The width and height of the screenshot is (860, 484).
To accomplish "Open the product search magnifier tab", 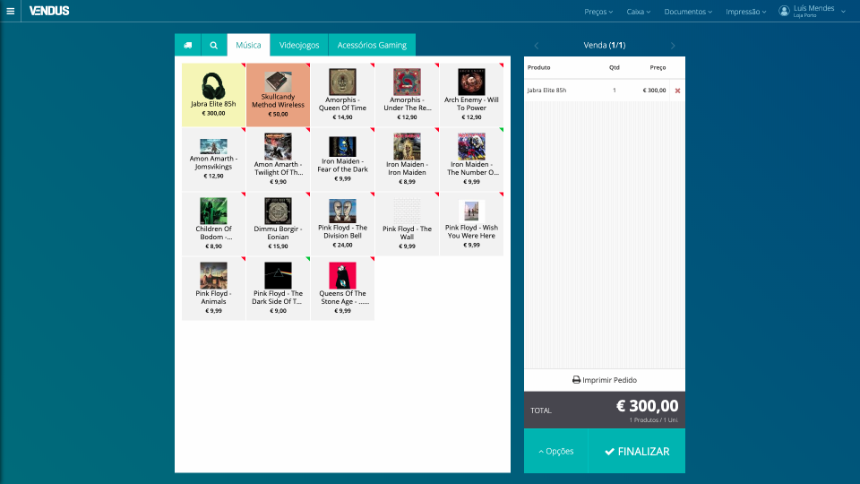I will click(x=214, y=45).
